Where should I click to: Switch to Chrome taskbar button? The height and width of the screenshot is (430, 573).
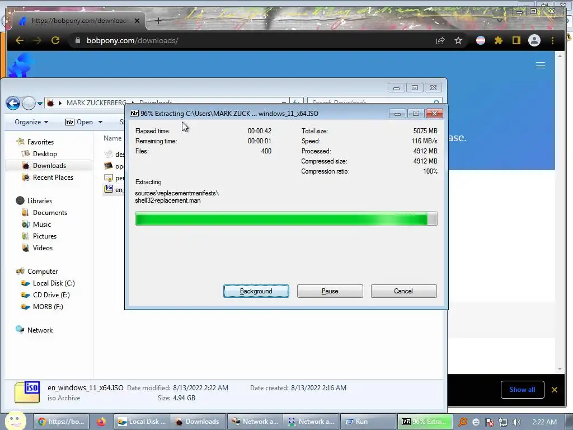point(60,422)
